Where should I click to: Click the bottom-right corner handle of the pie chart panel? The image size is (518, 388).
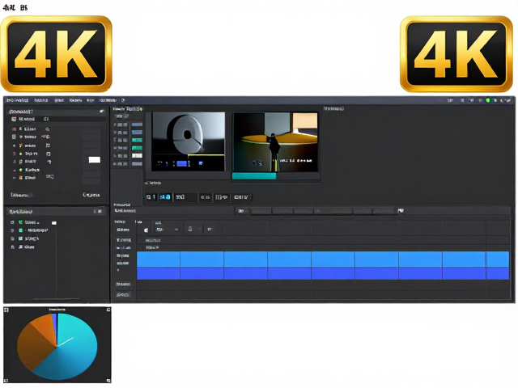(108, 381)
